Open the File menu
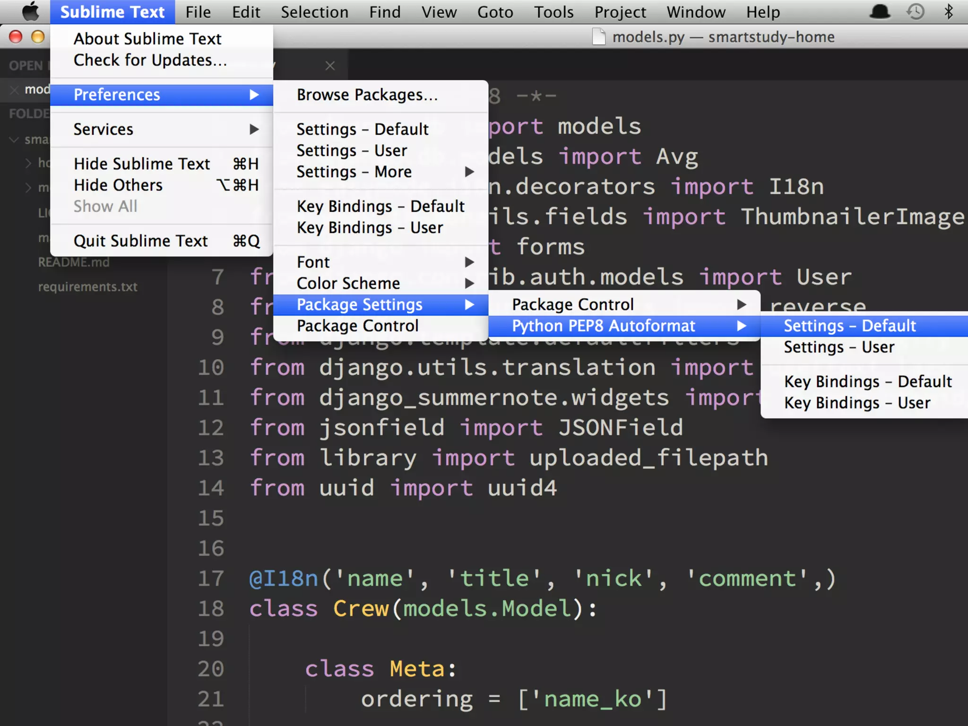968x726 pixels. coord(198,12)
